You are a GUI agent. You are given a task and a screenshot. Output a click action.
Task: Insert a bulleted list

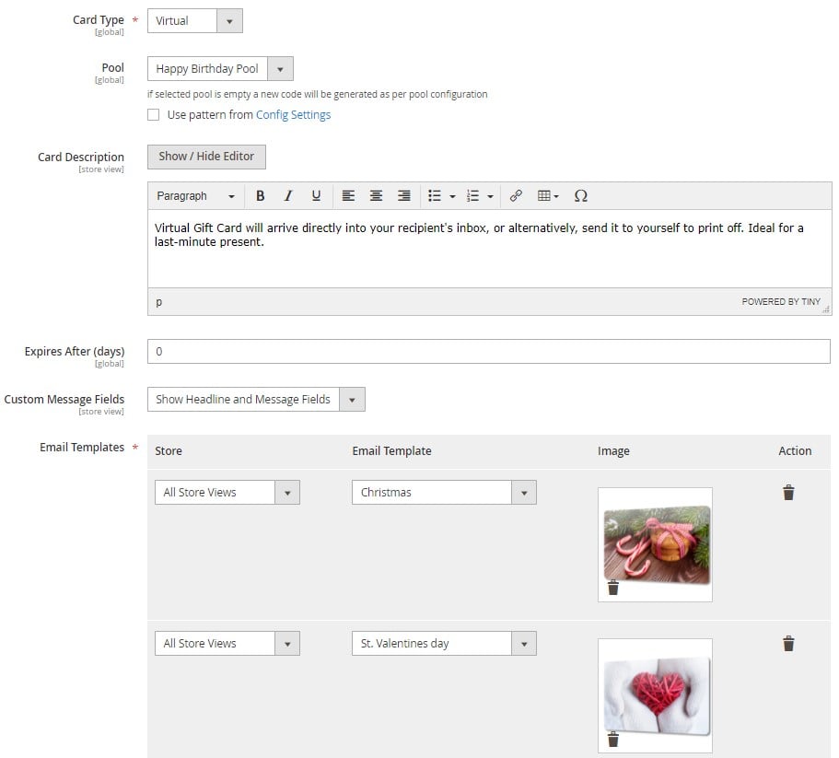(x=435, y=196)
